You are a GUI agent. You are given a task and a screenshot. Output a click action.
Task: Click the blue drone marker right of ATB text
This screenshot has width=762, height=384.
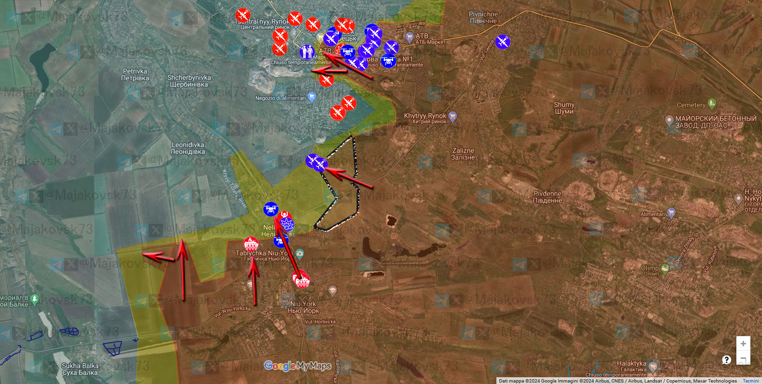click(347, 51)
